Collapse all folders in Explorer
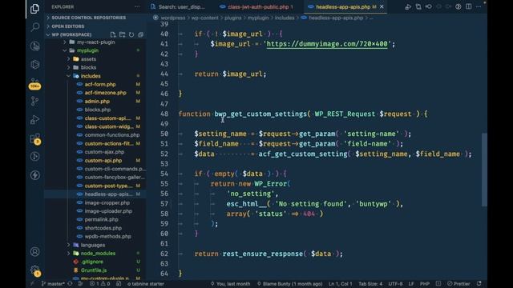Image resolution: width=513 pixels, height=288 pixels. pyautogui.click(x=141, y=34)
